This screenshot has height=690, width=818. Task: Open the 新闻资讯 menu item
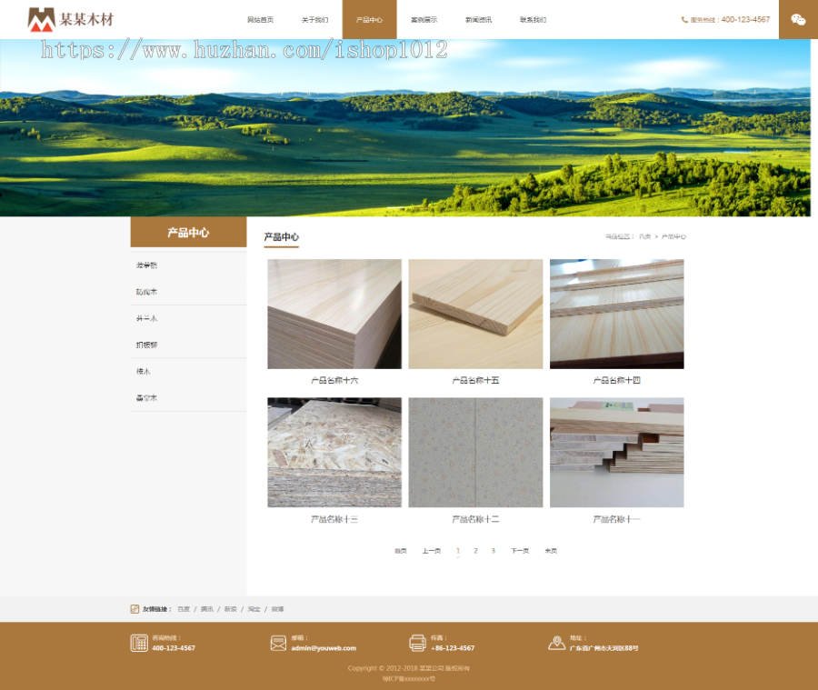(479, 19)
